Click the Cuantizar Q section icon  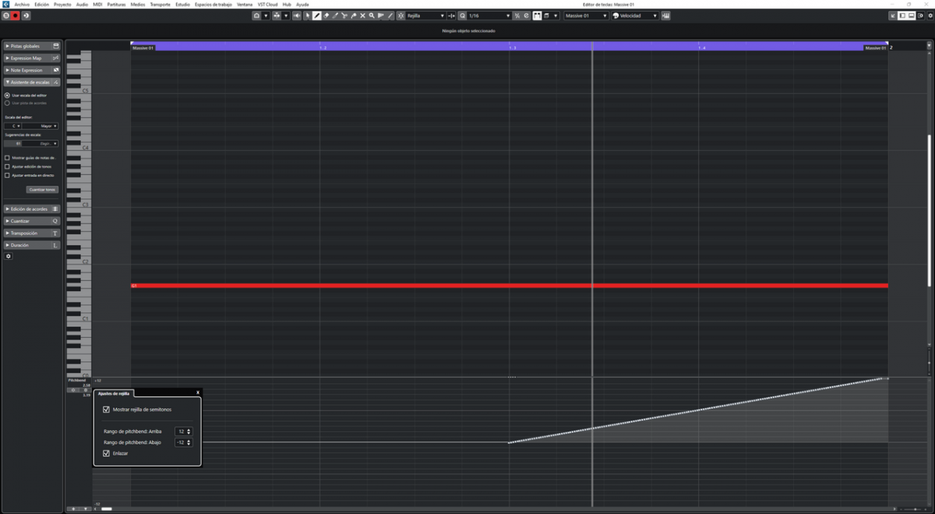(x=55, y=221)
